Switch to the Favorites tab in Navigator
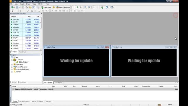This screenshot has width=188, height=106. coord(23,82)
